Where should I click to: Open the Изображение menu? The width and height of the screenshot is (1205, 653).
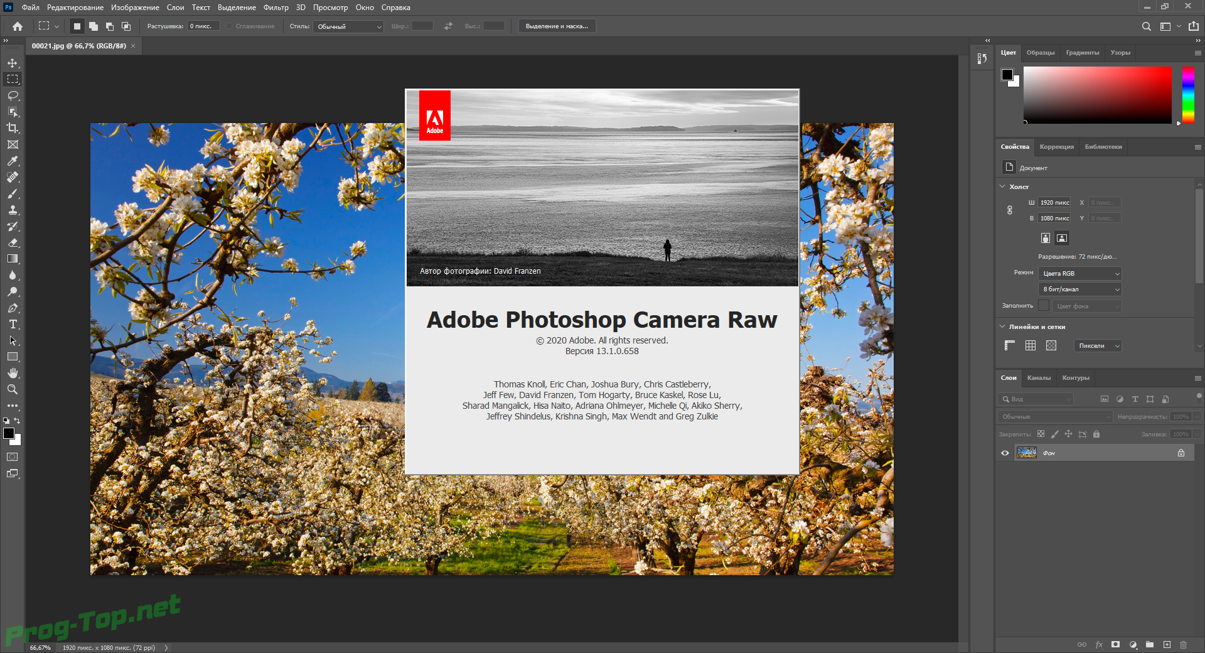[x=135, y=8]
